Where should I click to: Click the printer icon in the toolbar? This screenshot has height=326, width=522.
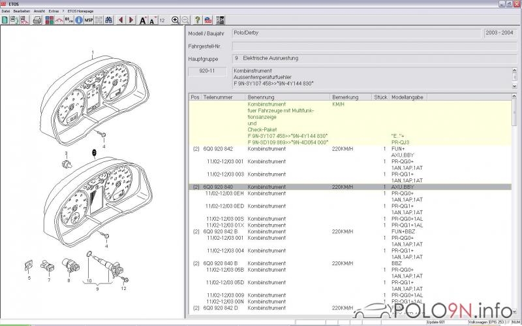coord(37,20)
